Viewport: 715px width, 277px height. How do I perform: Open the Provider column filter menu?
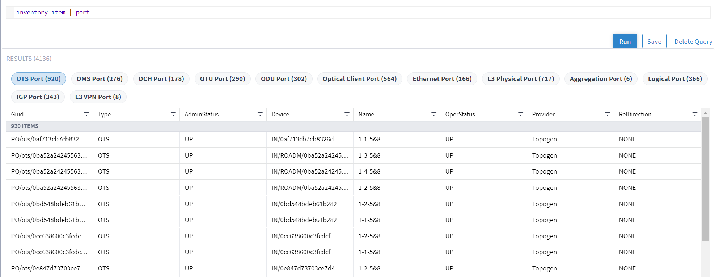tap(607, 114)
